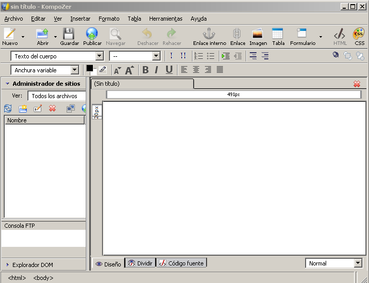The height and width of the screenshot is (283, 369).
Task: Click inside the blank page editing area
Action: tap(234, 178)
